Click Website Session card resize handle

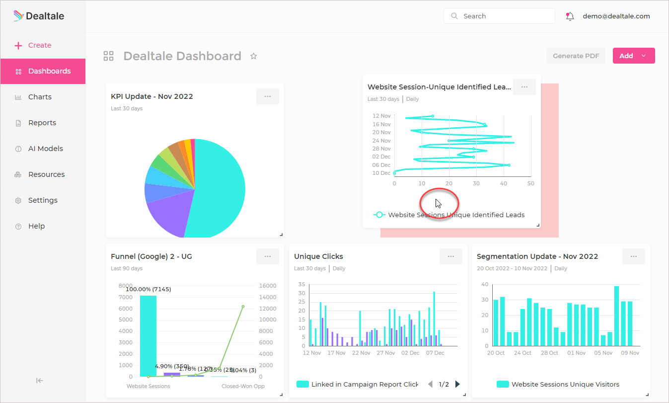coord(538,225)
